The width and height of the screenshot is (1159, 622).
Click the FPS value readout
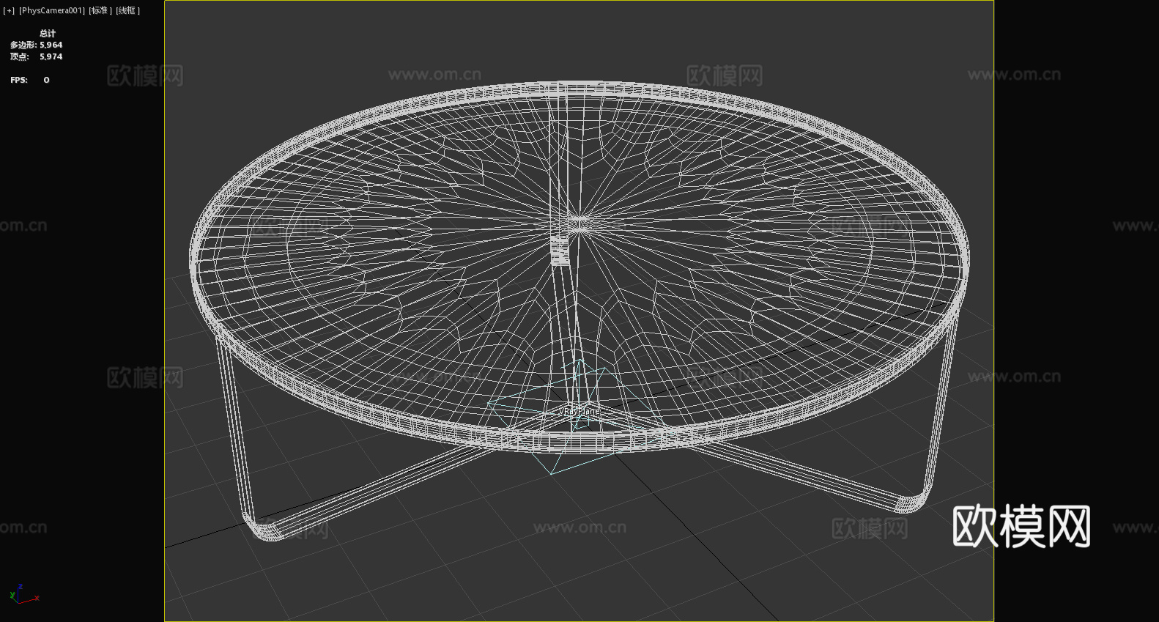click(x=46, y=80)
